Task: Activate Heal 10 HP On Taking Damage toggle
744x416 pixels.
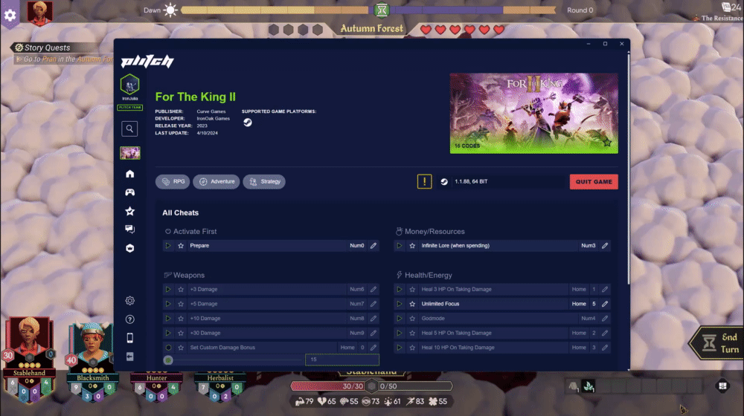Action: 400,348
